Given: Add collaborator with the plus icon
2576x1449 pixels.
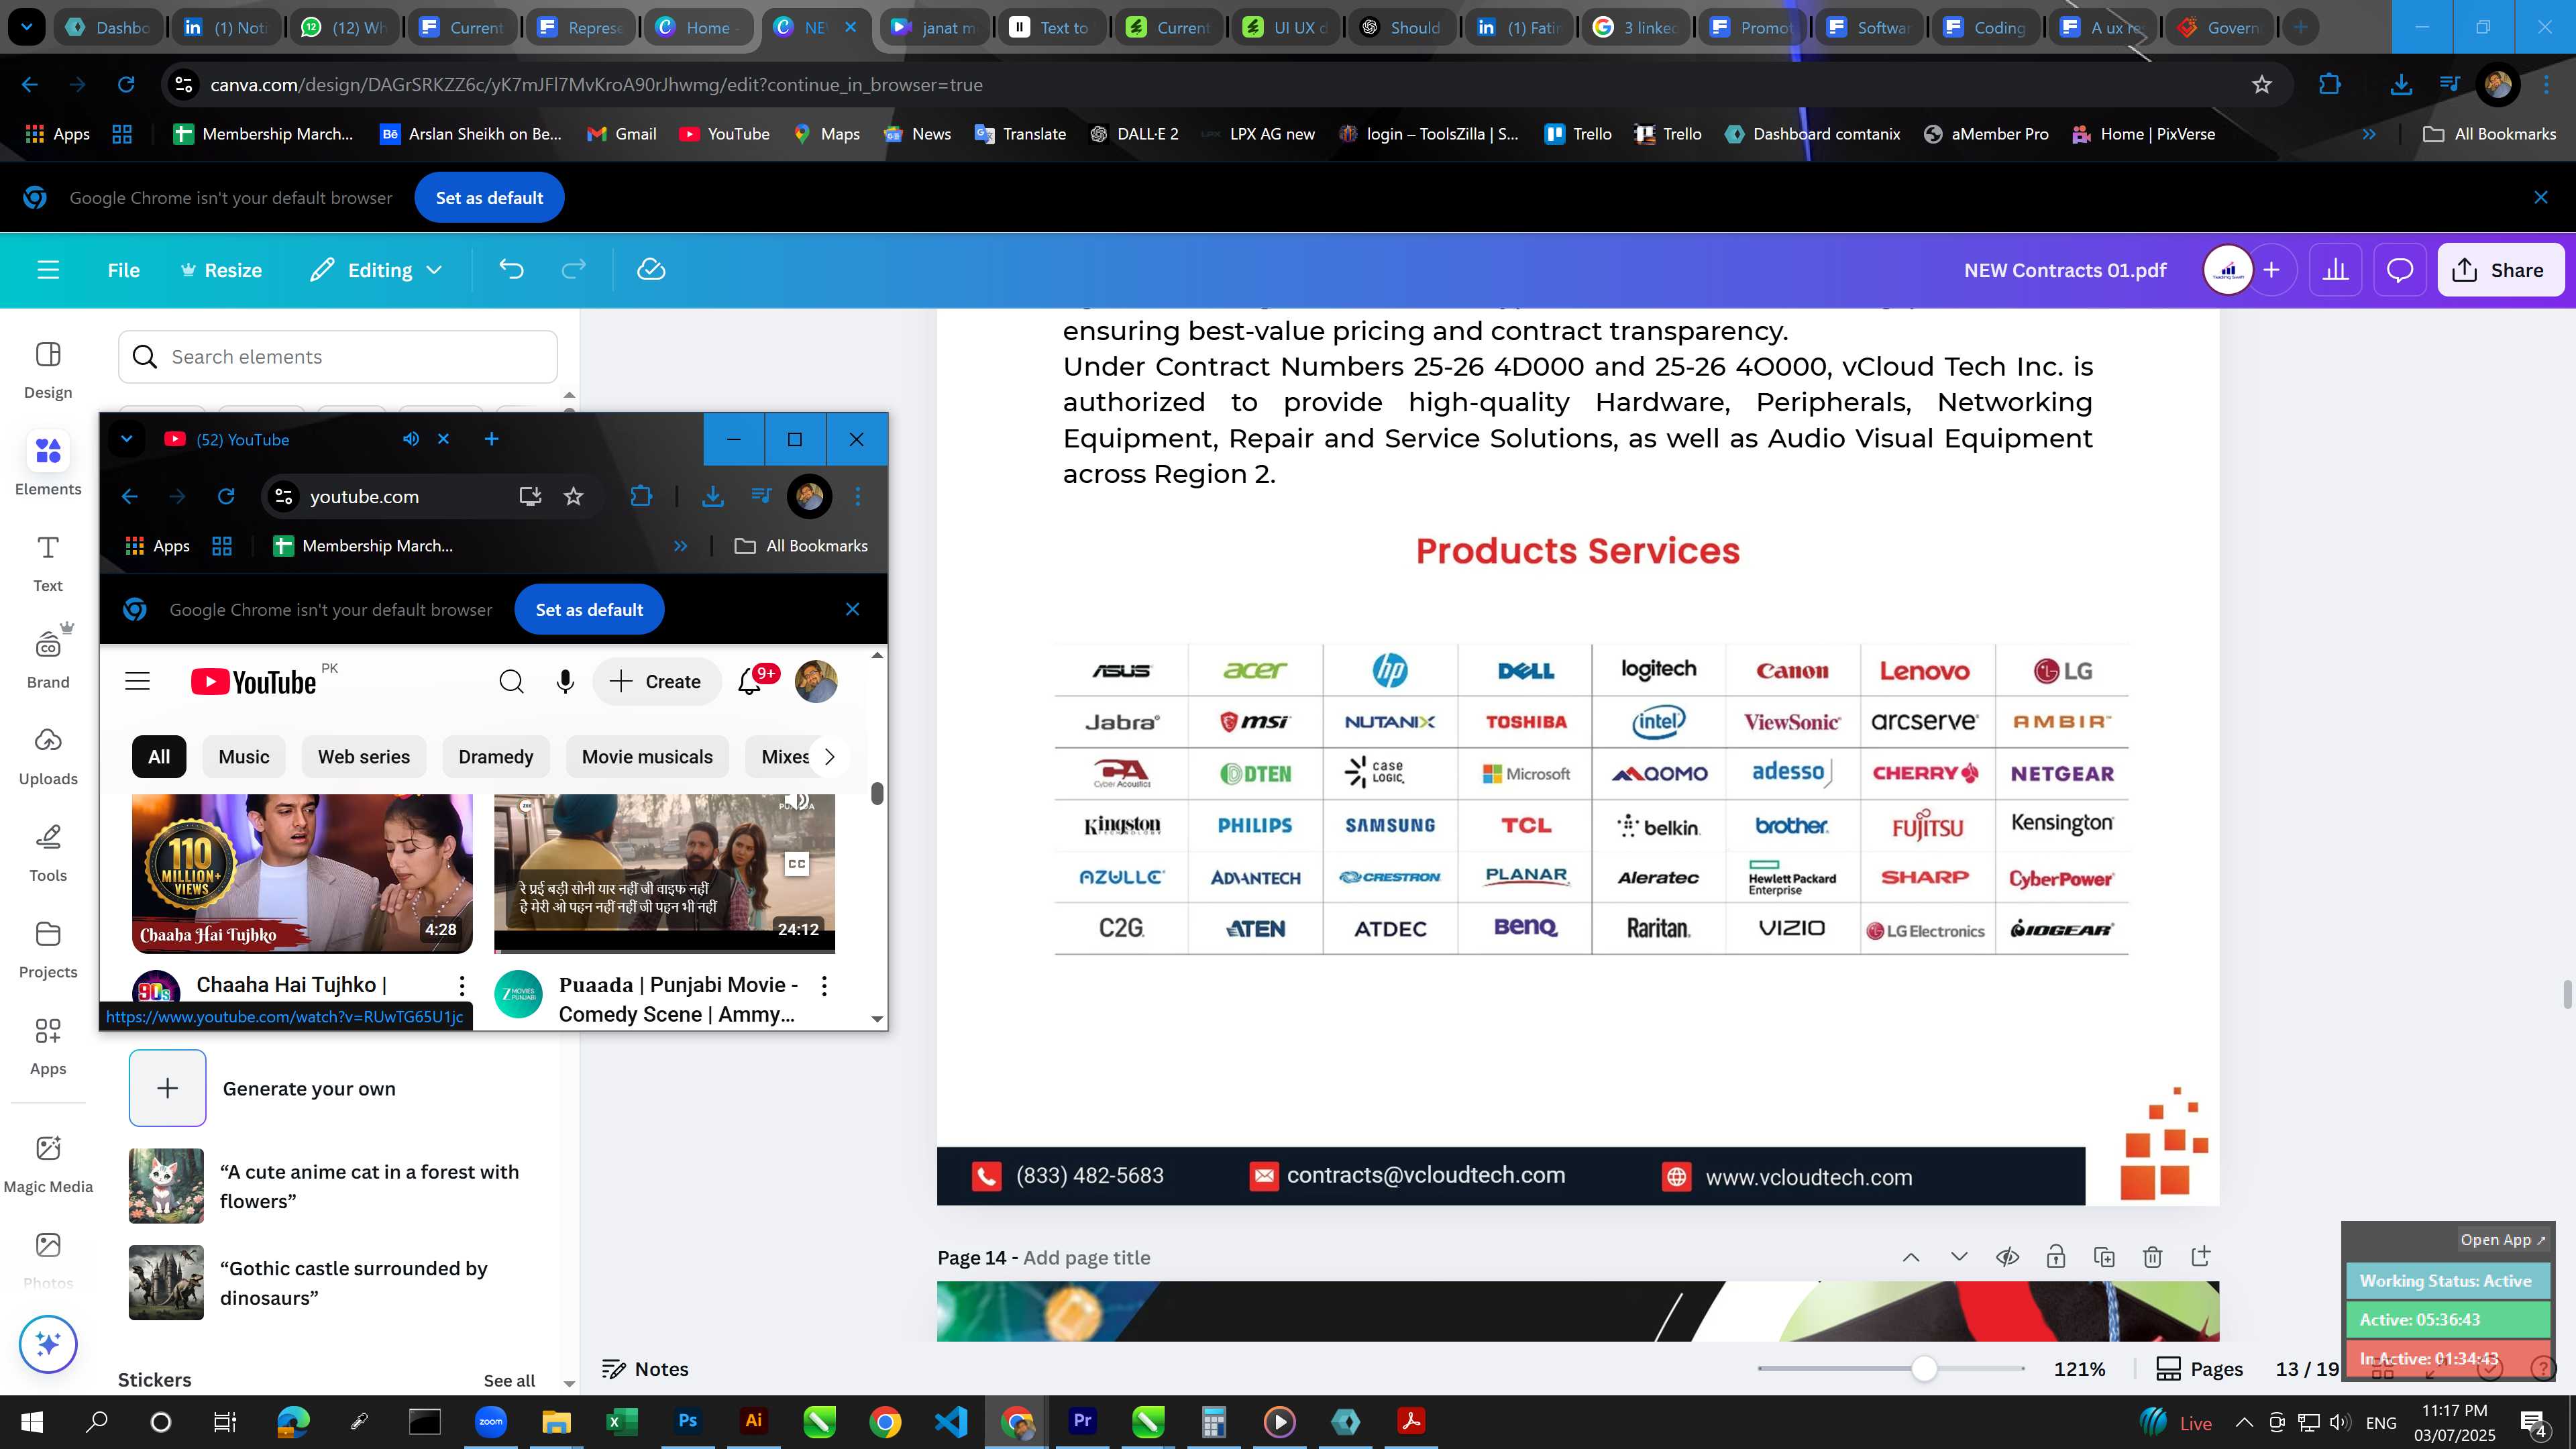Looking at the screenshot, I should pos(2272,270).
